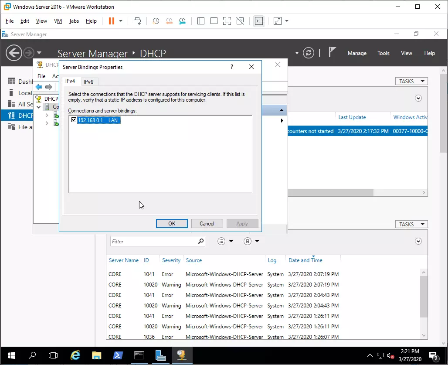Refresh Server Manager with the refresh icon
Image resolution: width=448 pixels, height=365 pixels.
point(308,53)
